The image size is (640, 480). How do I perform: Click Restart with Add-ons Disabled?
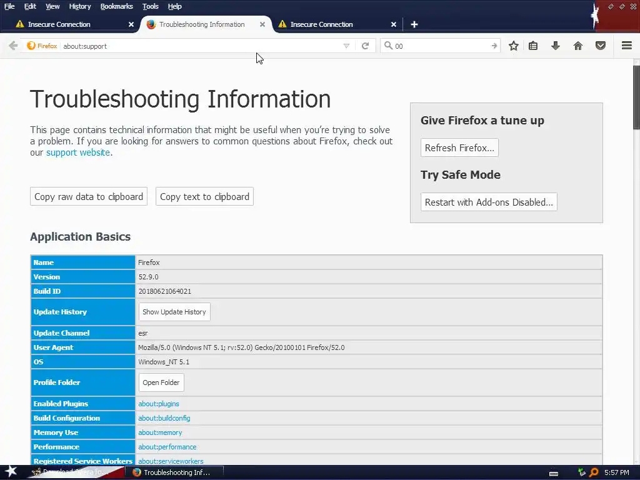coord(489,202)
